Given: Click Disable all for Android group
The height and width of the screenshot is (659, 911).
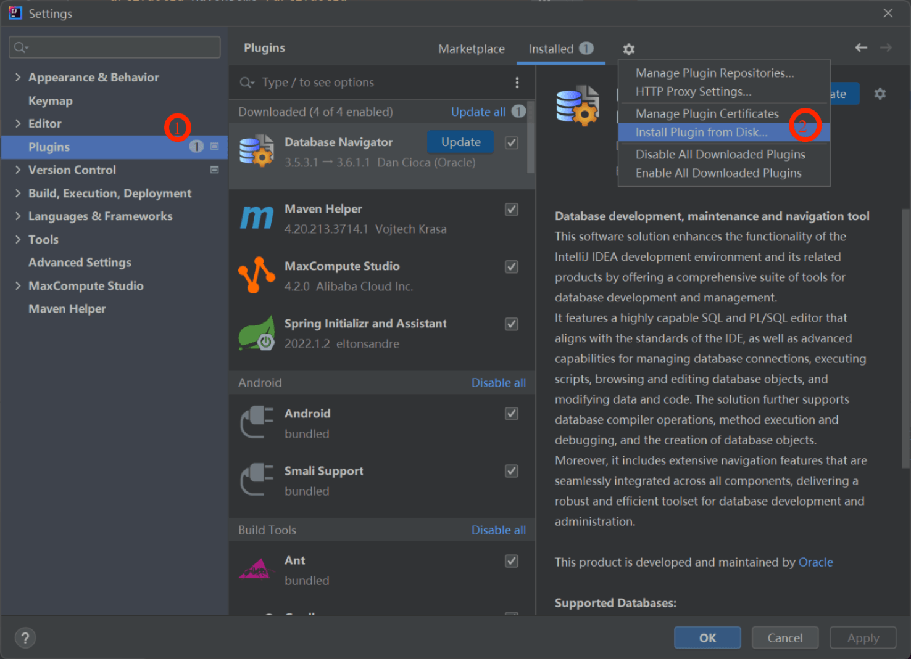Looking at the screenshot, I should click(499, 382).
